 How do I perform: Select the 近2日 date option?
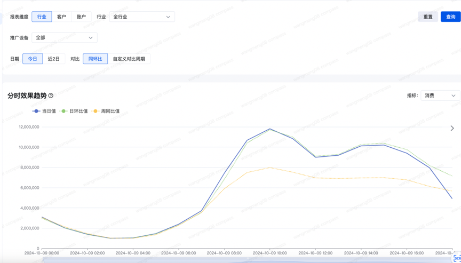54,59
